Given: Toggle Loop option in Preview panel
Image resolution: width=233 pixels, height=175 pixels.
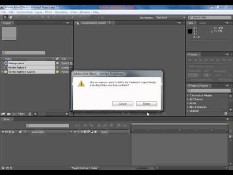Looking at the screenshot, I should coord(224,60).
